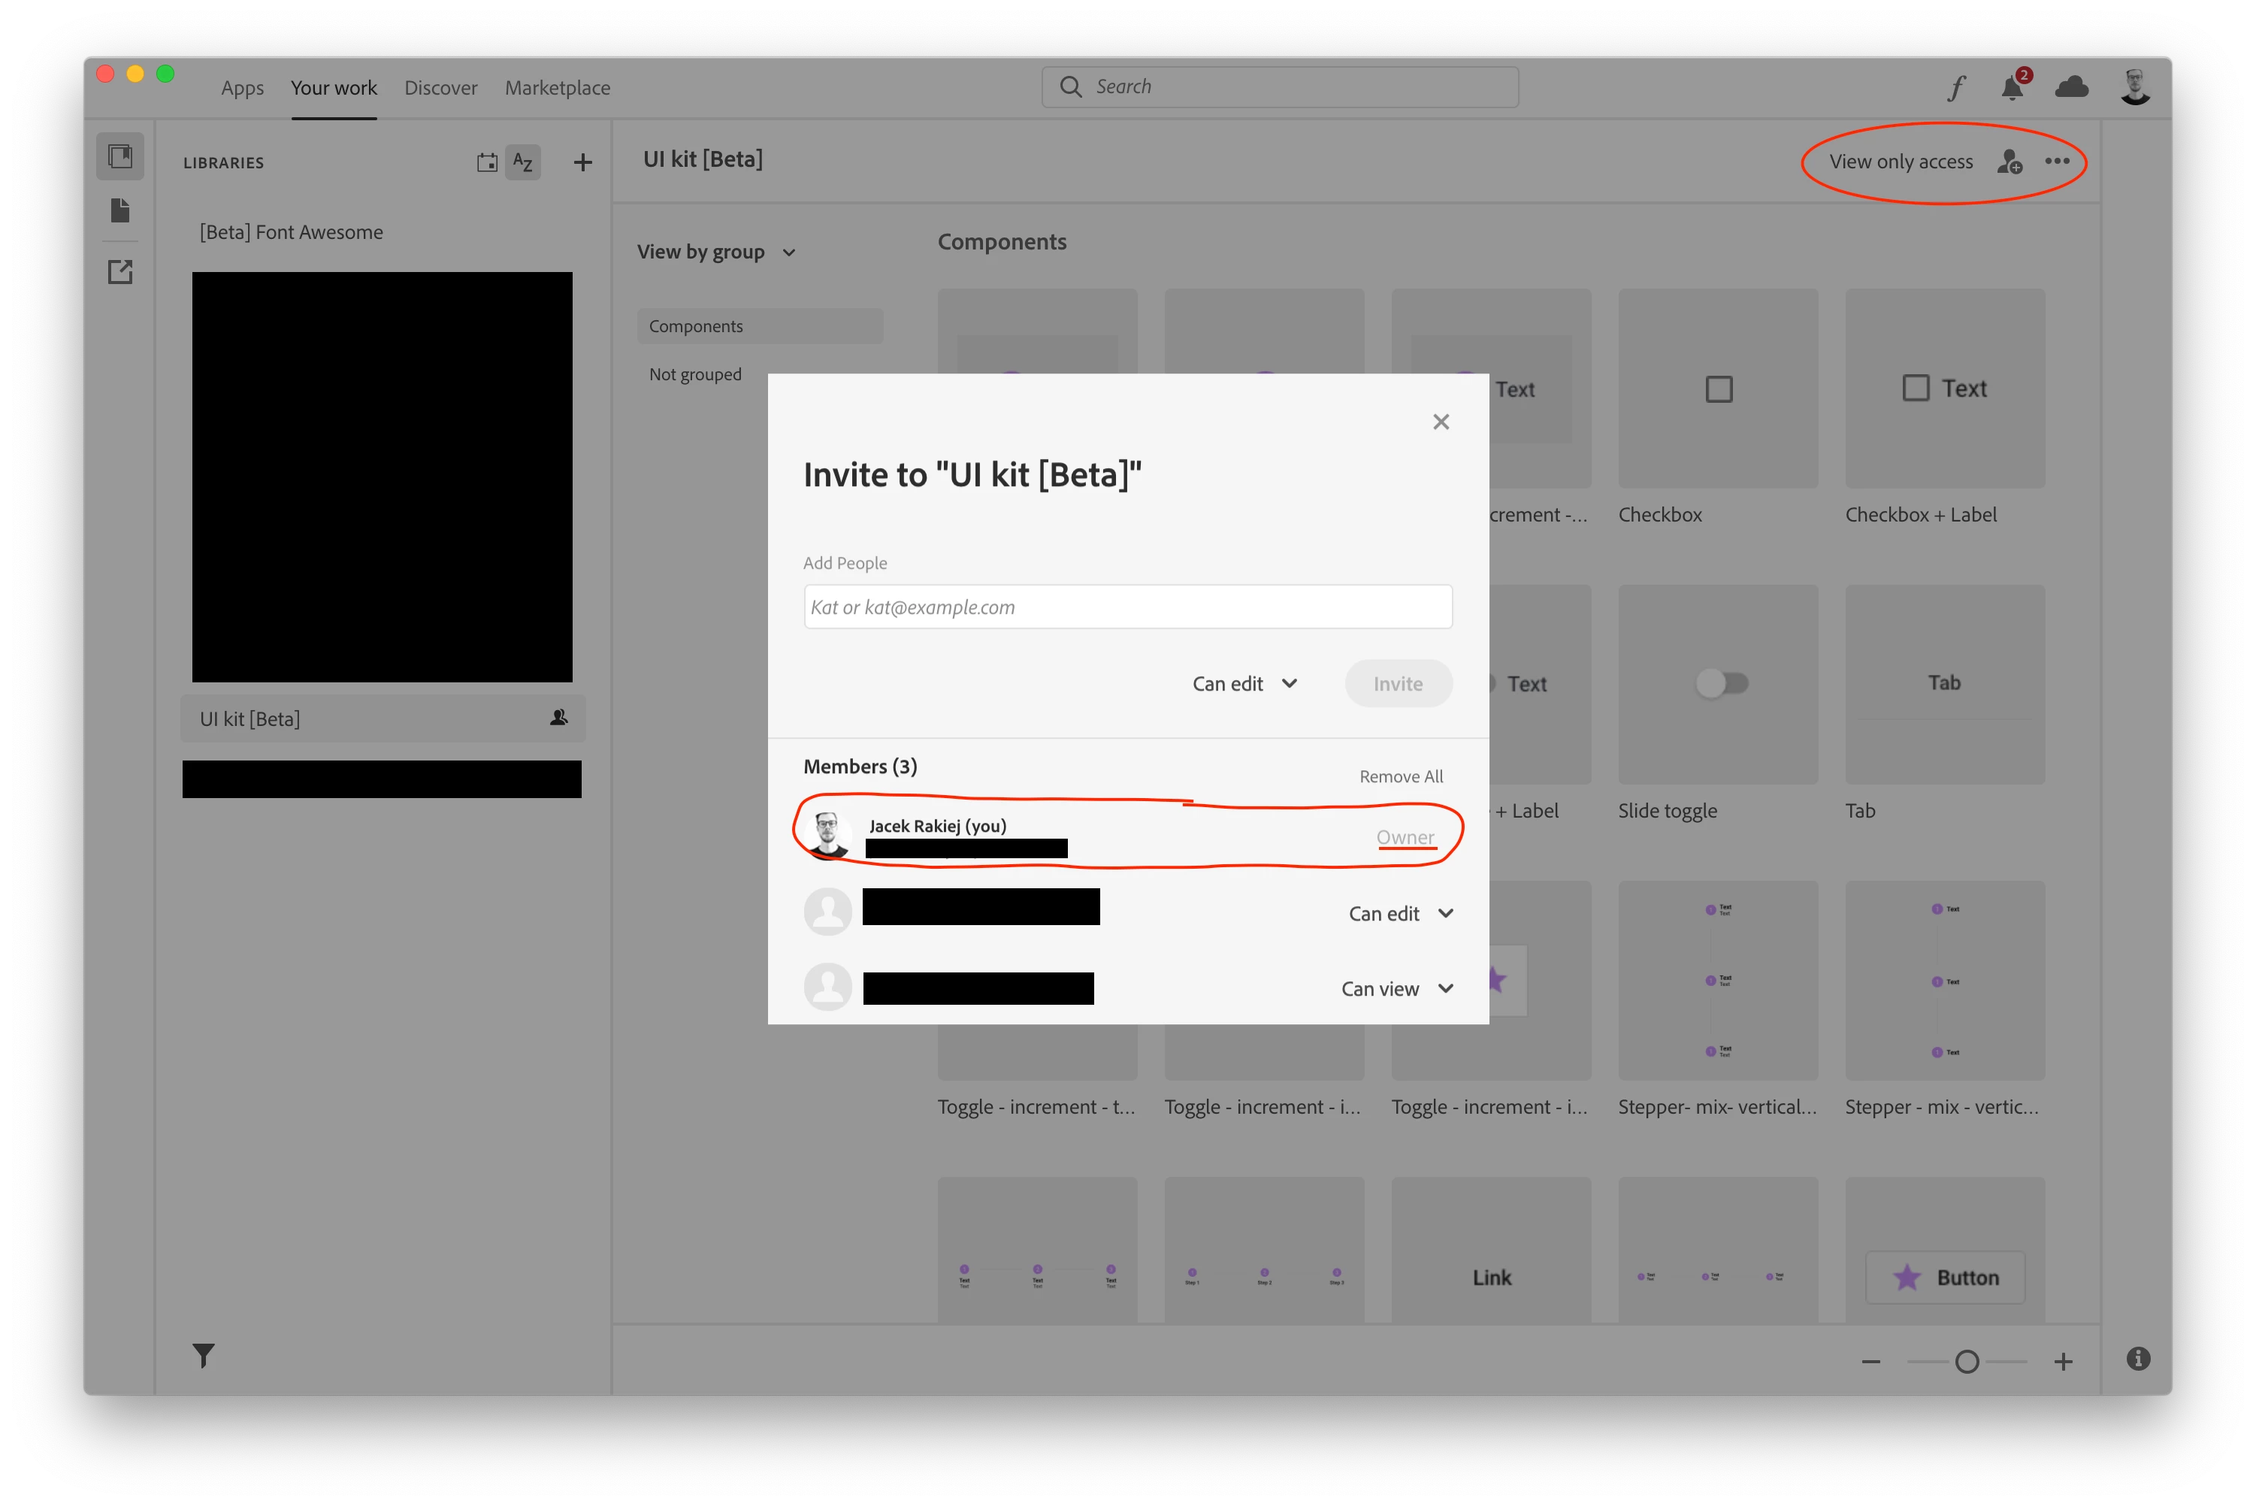Expand the Can edit dropdown near Invite
Image resolution: width=2256 pixels, height=1506 pixels.
coord(1244,684)
